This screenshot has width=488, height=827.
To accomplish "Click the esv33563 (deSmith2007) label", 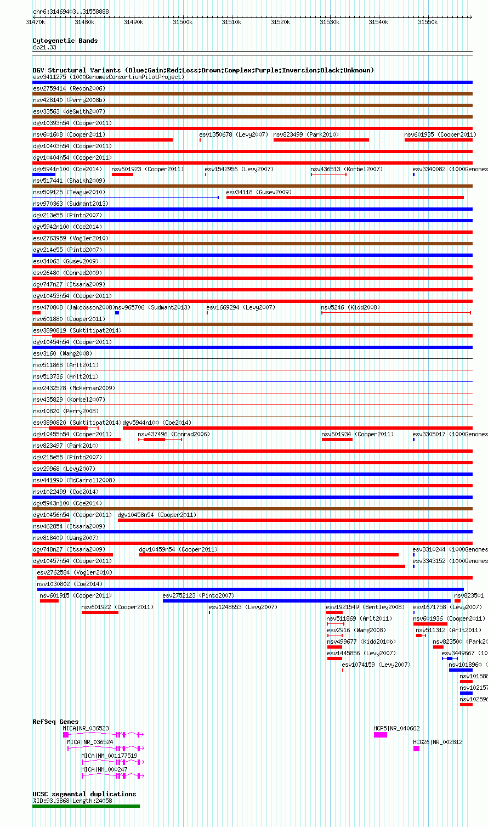I will tap(69, 111).
